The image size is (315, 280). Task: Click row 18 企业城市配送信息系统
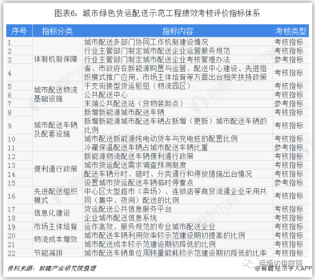pos(121,218)
